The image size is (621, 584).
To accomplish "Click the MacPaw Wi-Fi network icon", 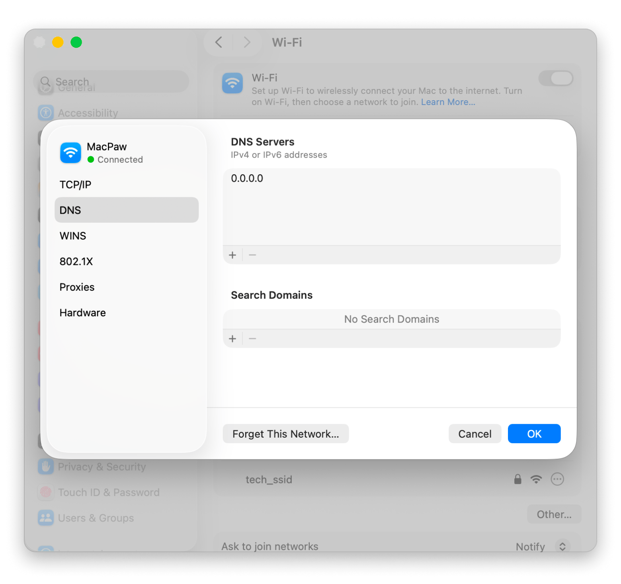I will click(x=70, y=153).
